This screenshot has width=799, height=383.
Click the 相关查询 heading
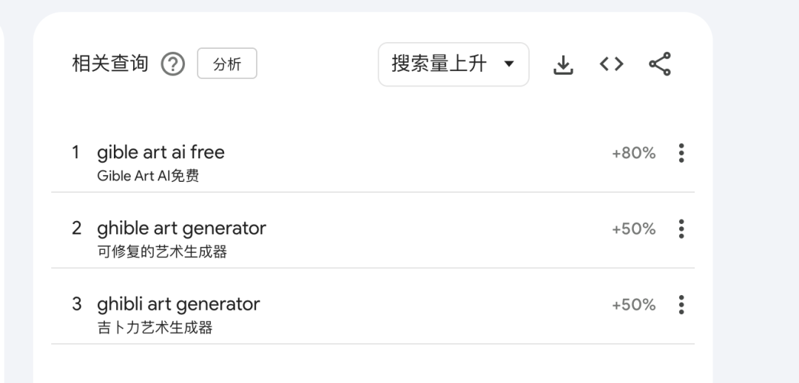click(110, 64)
